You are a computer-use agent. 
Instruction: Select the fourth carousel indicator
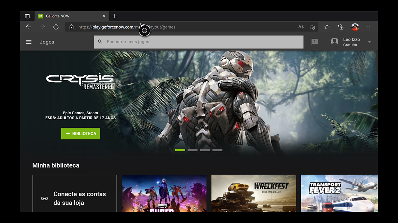click(217, 150)
